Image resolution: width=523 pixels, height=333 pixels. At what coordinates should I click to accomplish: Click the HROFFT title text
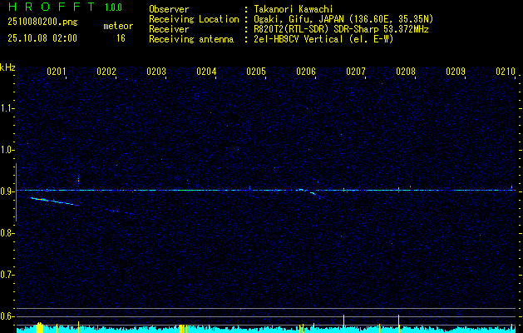52,7
